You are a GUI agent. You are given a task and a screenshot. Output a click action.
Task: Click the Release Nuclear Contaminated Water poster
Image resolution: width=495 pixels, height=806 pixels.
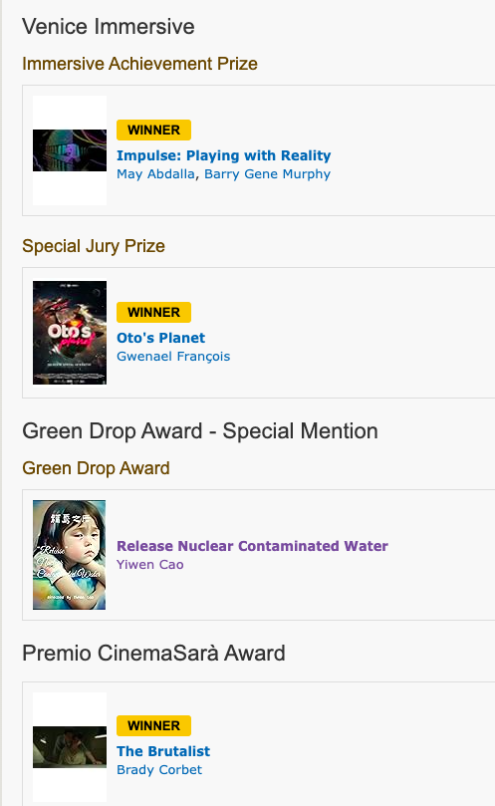pos(70,555)
